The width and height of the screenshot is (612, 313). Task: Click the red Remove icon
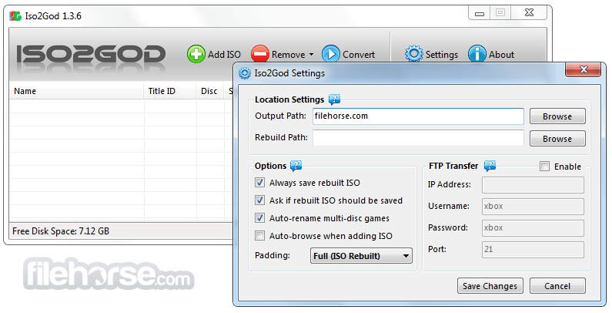[260, 54]
